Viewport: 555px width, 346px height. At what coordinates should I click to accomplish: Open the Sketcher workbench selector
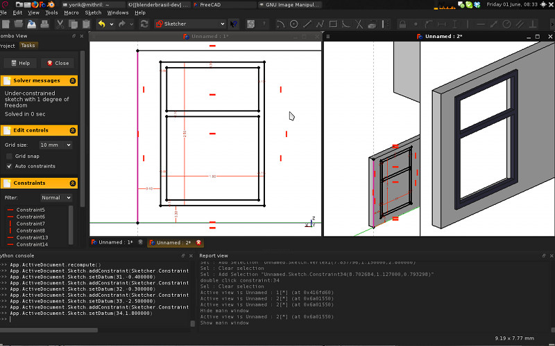[189, 24]
